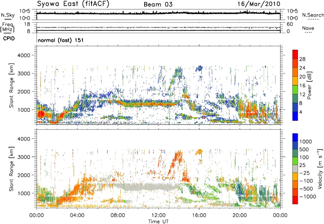Click the "12:00" time tick label
Image resolution: width=324 pixels, height=224 pixels.
tap(158, 216)
